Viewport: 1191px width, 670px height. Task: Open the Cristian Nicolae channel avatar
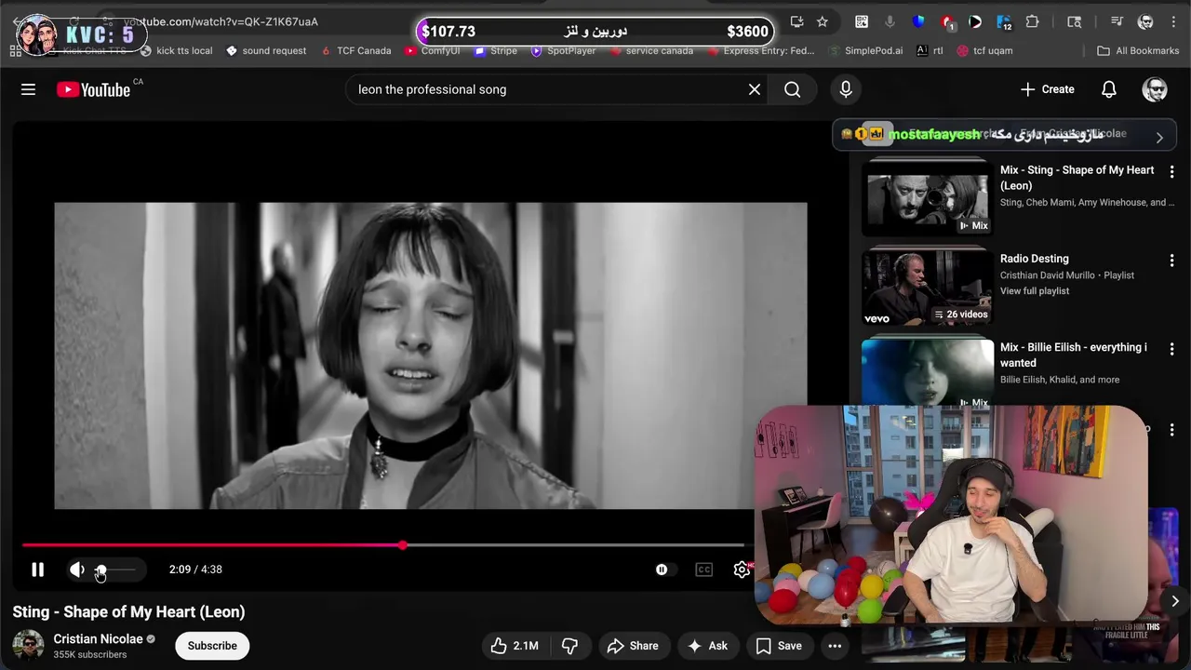click(x=28, y=646)
